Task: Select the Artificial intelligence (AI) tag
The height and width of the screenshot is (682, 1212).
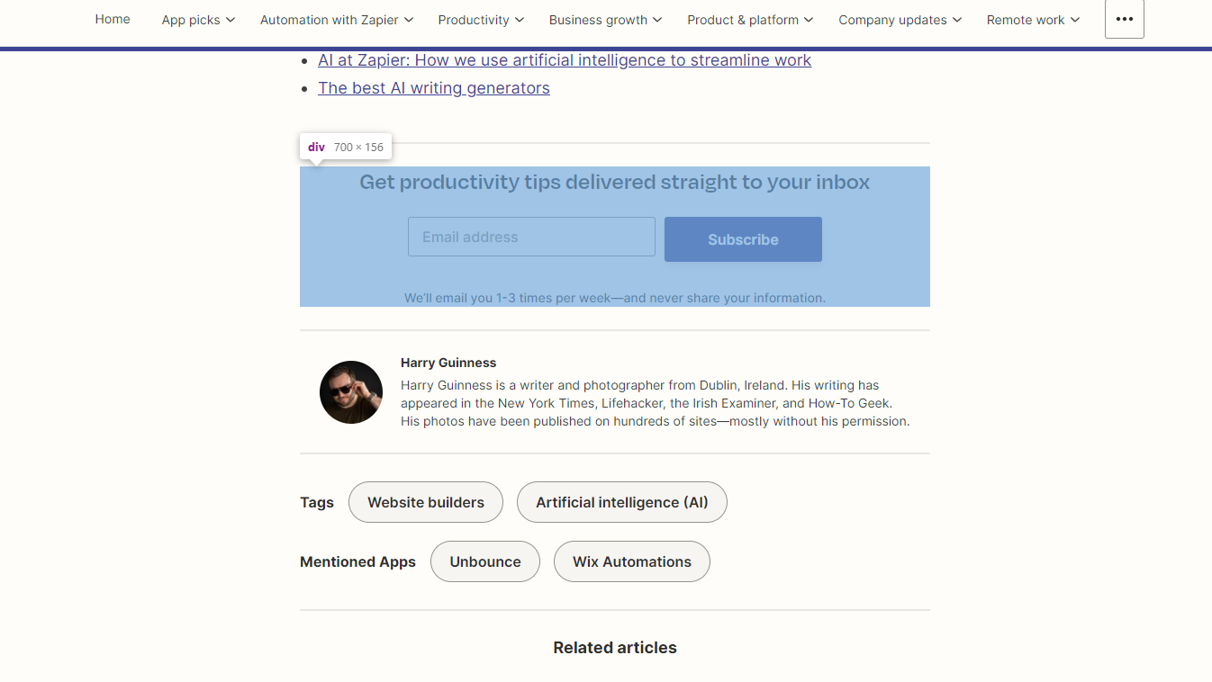Action: 621,502
